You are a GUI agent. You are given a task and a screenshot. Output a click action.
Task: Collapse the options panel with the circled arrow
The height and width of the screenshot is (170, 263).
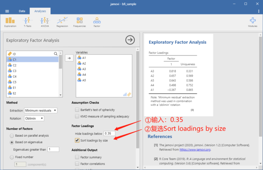click(130, 40)
